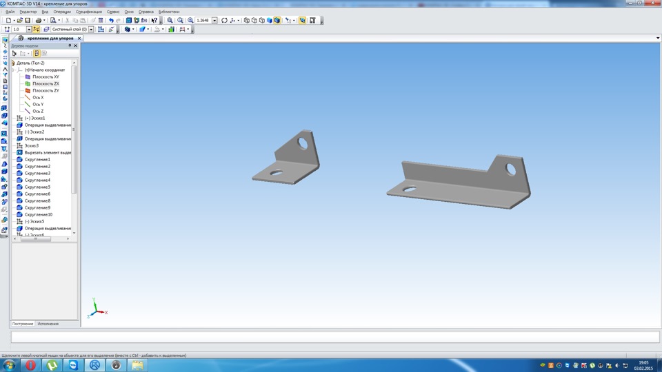Image resolution: width=662 pixels, height=372 pixels.
Task: Open the Файл menu
Action: [10, 12]
